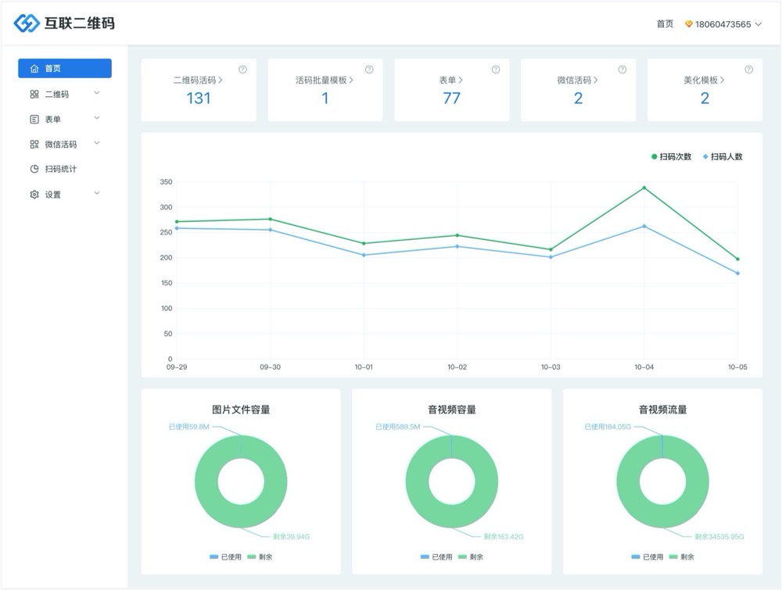This screenshot has width=782, height=590.
Task: Click help icon on 二维码活码 card
Action: point(242,70)
